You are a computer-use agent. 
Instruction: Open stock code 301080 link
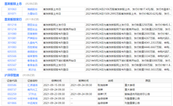pos(12,34)
